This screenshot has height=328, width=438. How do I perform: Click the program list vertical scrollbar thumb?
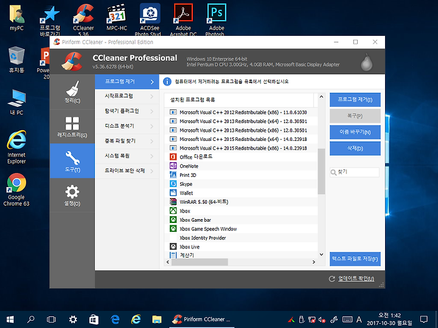click(321, 171)
